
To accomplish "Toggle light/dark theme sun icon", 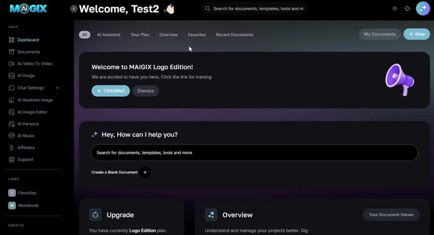I will (395, 8).
